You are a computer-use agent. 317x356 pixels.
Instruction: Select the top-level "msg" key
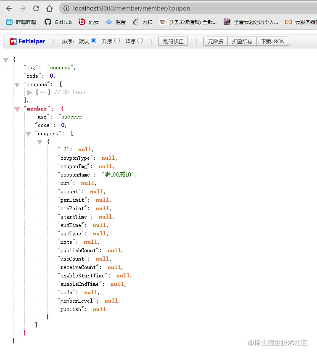[31, 68]
